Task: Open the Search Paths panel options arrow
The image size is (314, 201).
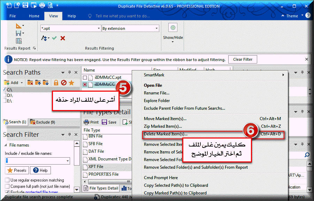Action: (63, 73)
